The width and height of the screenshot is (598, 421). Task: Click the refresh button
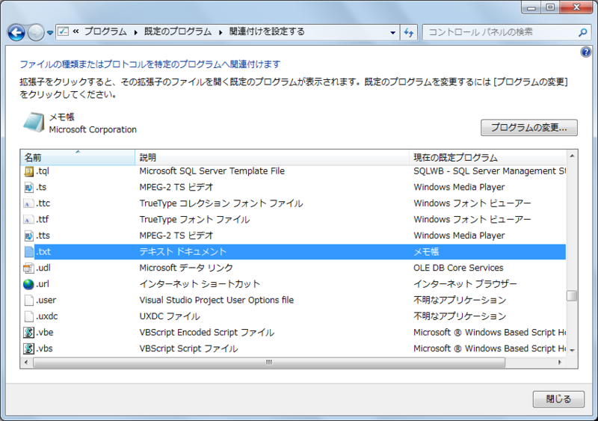(x=409, y=32)
